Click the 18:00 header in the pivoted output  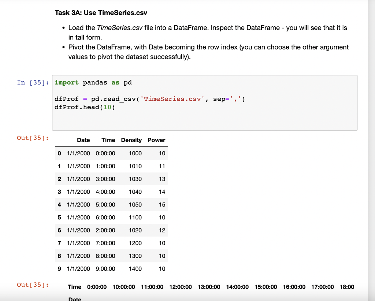point(347,287)
